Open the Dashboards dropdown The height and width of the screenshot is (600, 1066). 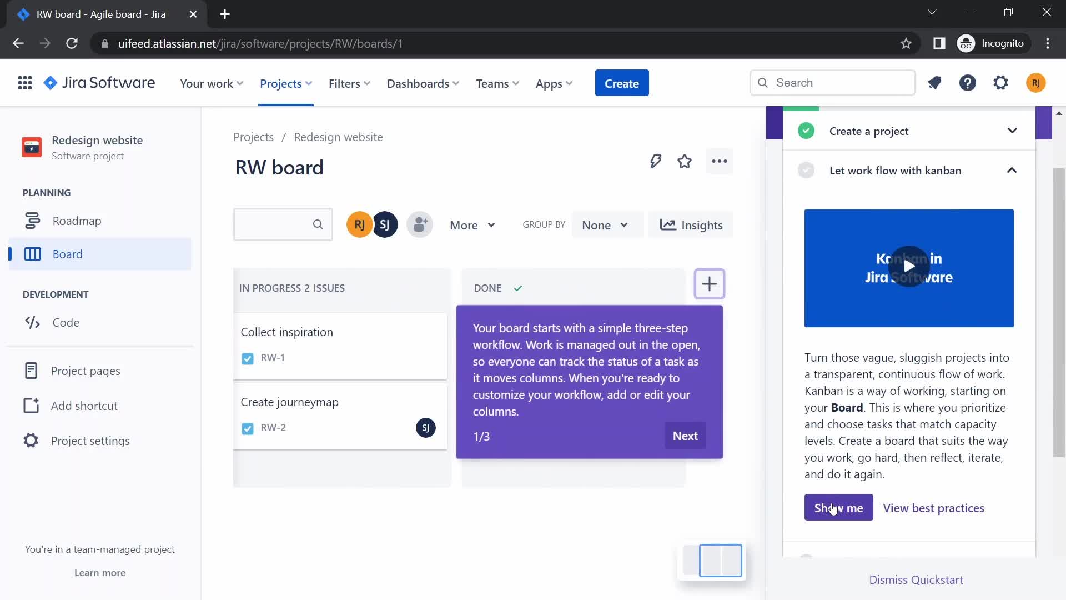pyautogui.click(x=423, y=83)
